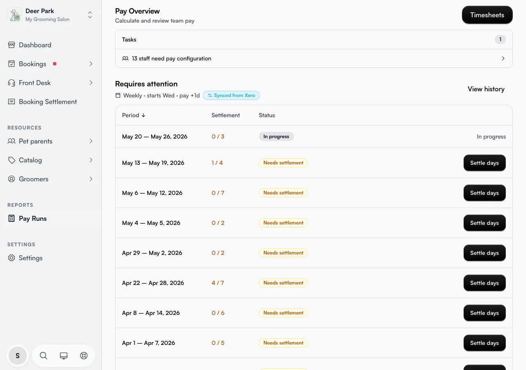Settle days for May 13 — May 19

click(x=484, y=163)
